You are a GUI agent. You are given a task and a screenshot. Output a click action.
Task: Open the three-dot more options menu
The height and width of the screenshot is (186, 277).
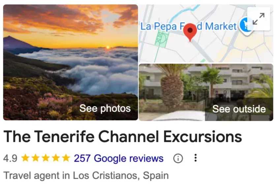click(195, 158)
